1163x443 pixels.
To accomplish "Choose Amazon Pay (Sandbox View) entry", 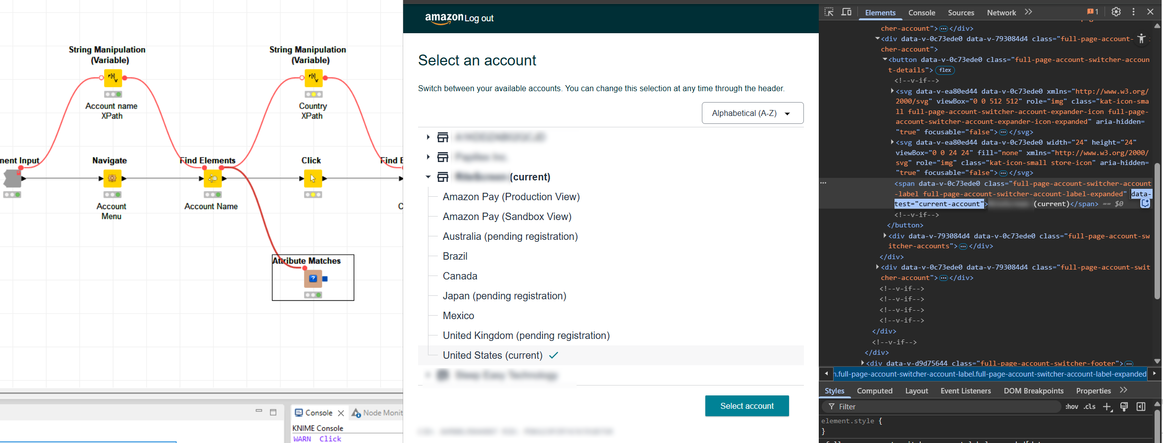I will coord(507,217).
